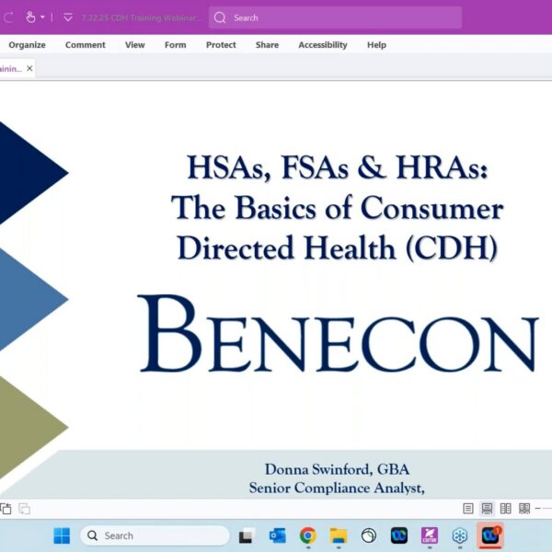Open File Explorer from the taskbar
This screenshot has height=552, width=552.
[339, 535]
